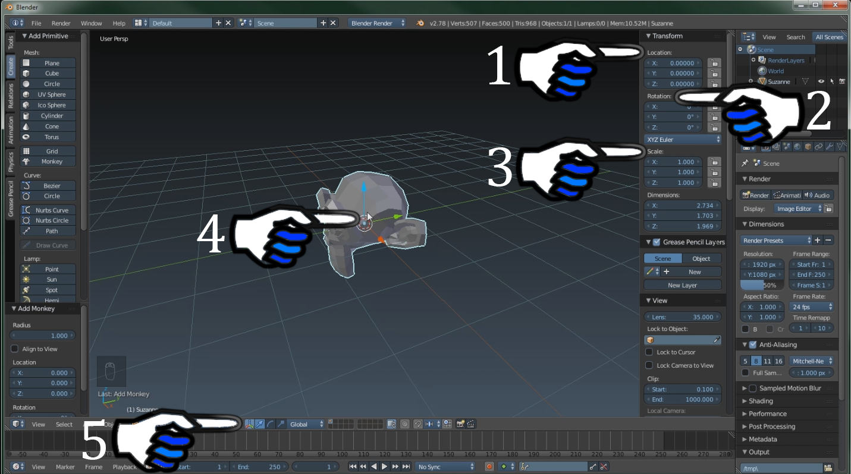Image resolution: width=851 pixels, height=474 pixels.
Task: Click the monkey Radius value field
Action: coord(43,336)
